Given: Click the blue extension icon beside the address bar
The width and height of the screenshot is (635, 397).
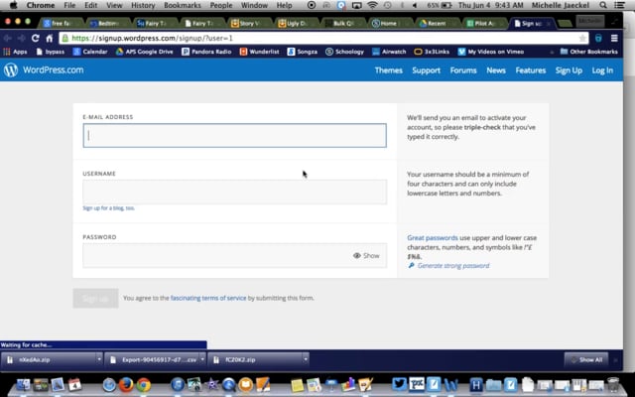Looking at the screenshot, I should click(x=598, y=39).
